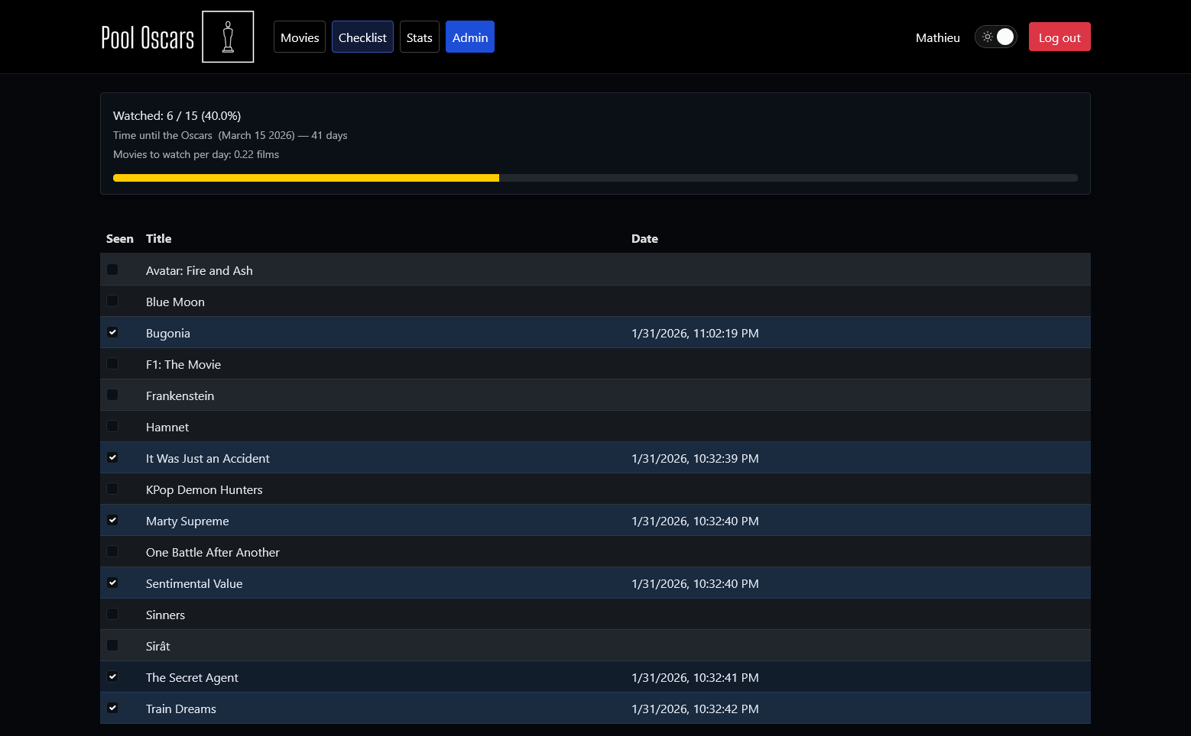
Task: Mark Frankenstein as watched
Action: (x=112, y=395)
